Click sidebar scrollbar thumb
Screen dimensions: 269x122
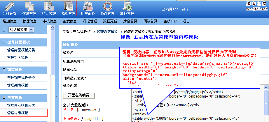(x=53, y=52)
